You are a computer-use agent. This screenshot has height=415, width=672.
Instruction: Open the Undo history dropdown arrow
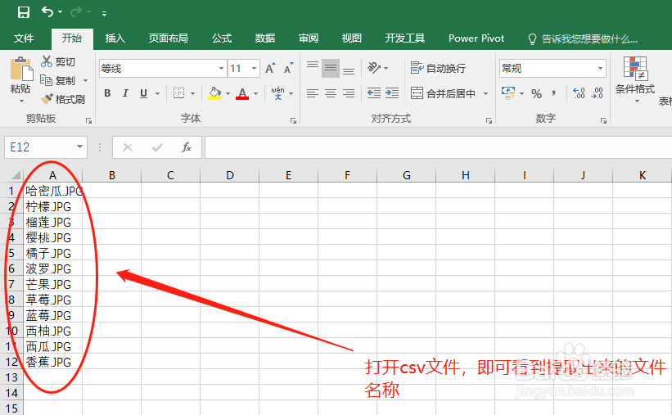point(60,12)
